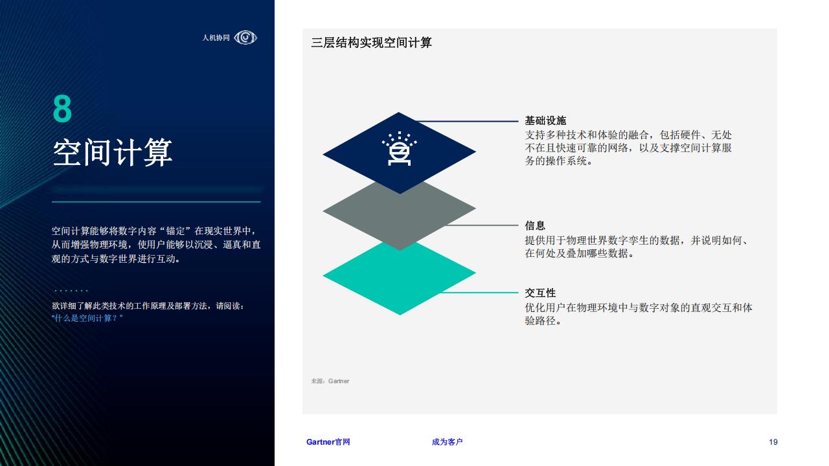Viewport: 829px width, 466px height.
Task: Open the "什么是空间计算？" link
Action: [87, 318]
